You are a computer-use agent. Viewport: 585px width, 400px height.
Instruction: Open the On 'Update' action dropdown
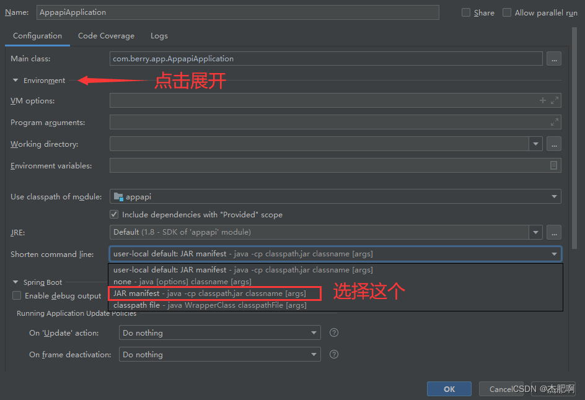(x=314, y=333)
